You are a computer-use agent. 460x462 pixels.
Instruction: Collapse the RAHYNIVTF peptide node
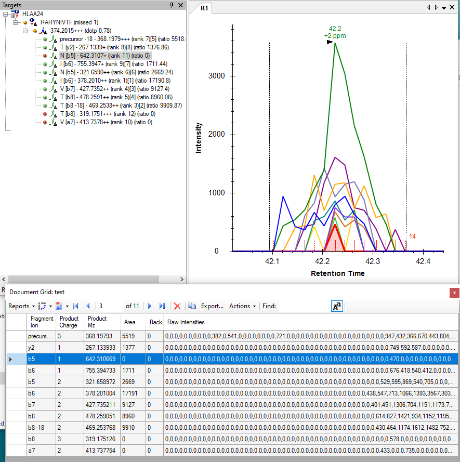(16, 23)
